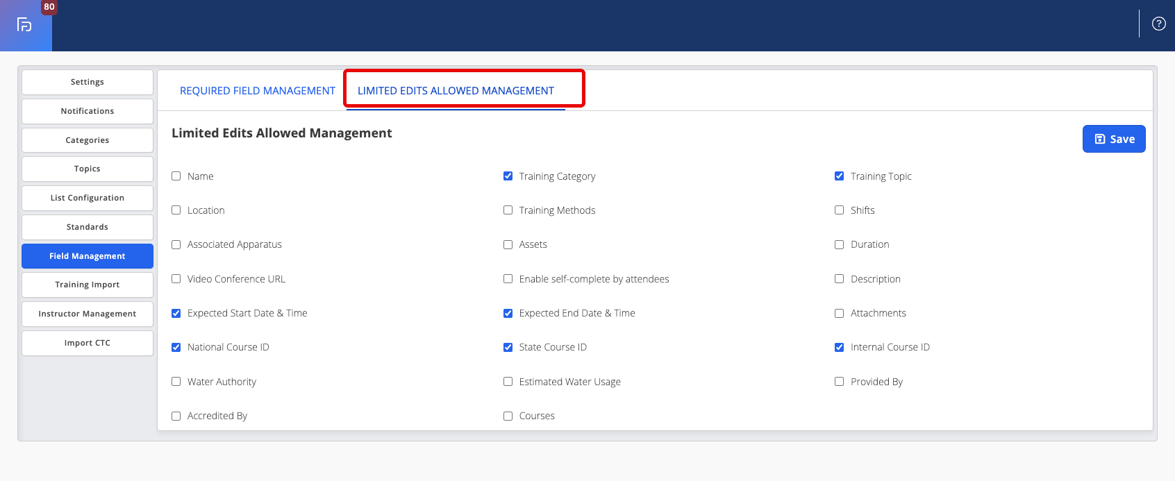Open Training Import page
The image size is (1175, 481).
pyautogui.click(x=87, y=285)
